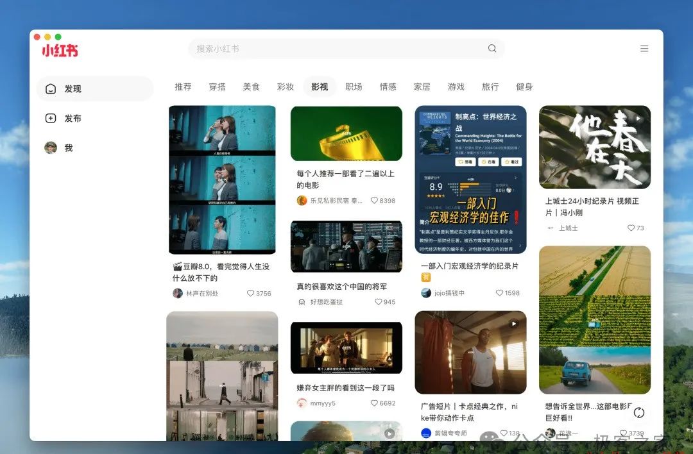Click author name 林声在别处

[x=202, y=293]
